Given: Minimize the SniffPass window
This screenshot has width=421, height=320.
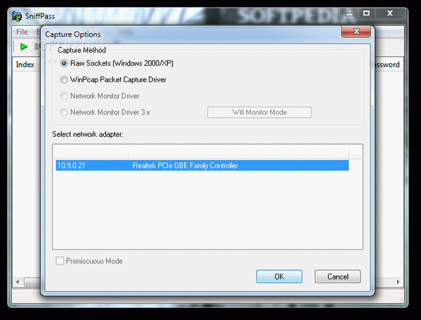Looking at the screenshot, I should (x=349, y=13).
